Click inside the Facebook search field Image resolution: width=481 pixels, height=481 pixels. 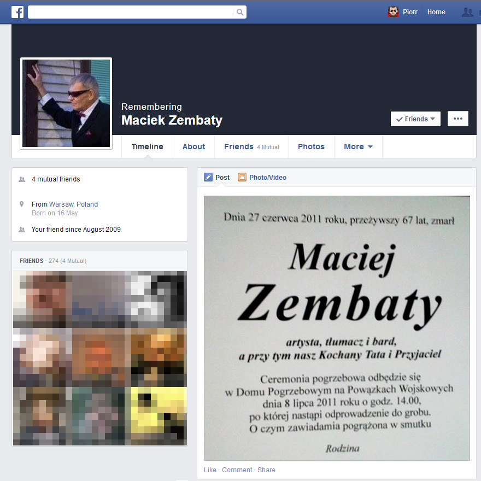tap(131, 12)
